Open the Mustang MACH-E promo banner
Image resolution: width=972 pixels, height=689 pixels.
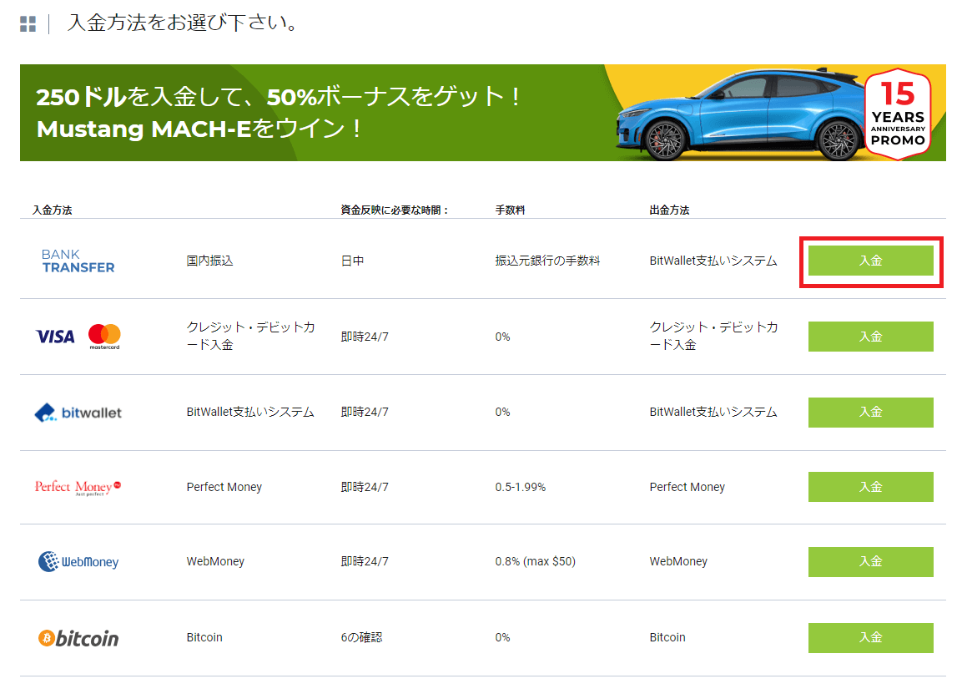coord(482,113)
